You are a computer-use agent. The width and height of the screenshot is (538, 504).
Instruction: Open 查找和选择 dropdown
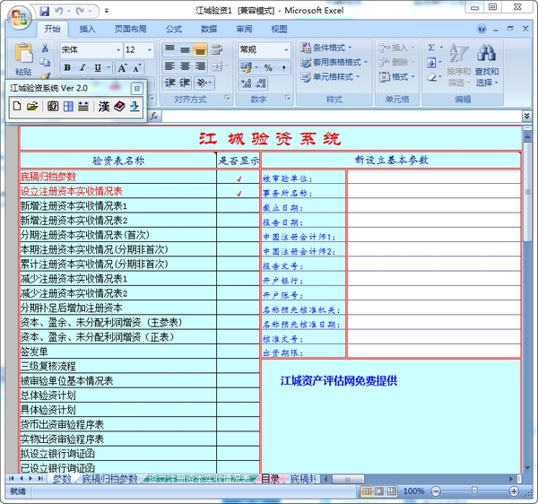[x=487, y=77]
